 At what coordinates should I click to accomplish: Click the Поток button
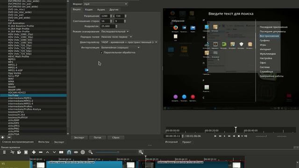click(98, 138)
